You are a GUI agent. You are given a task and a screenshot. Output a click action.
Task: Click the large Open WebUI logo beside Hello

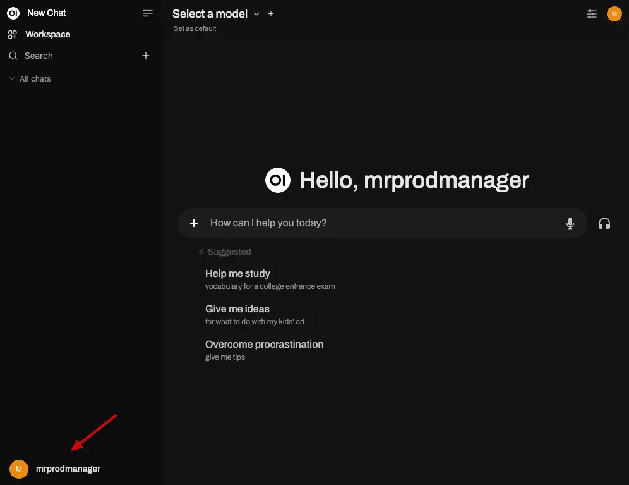point(278,180)
